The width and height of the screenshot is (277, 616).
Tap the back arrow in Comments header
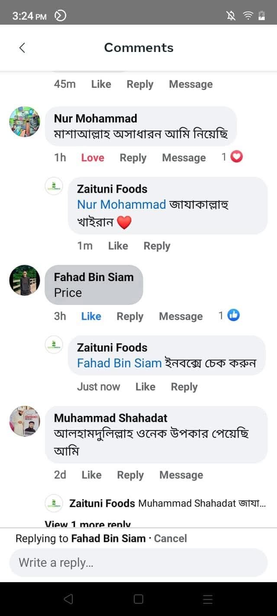[23, 48]
